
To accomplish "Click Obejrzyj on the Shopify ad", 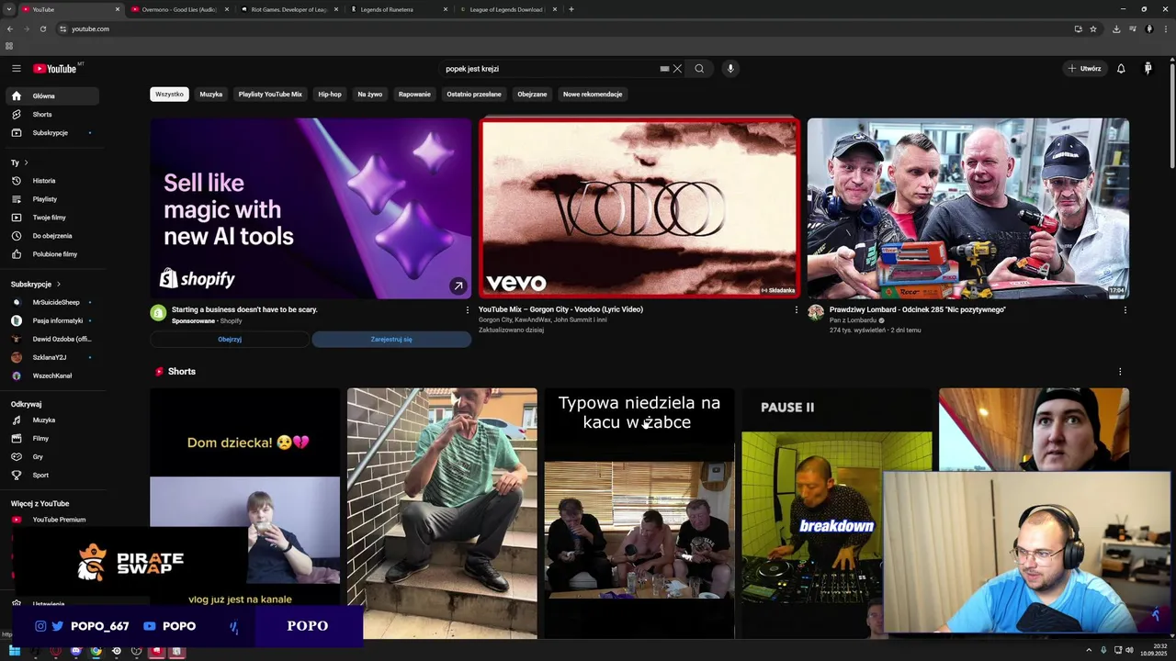I will pyautogui.click(x=230, y=340).
